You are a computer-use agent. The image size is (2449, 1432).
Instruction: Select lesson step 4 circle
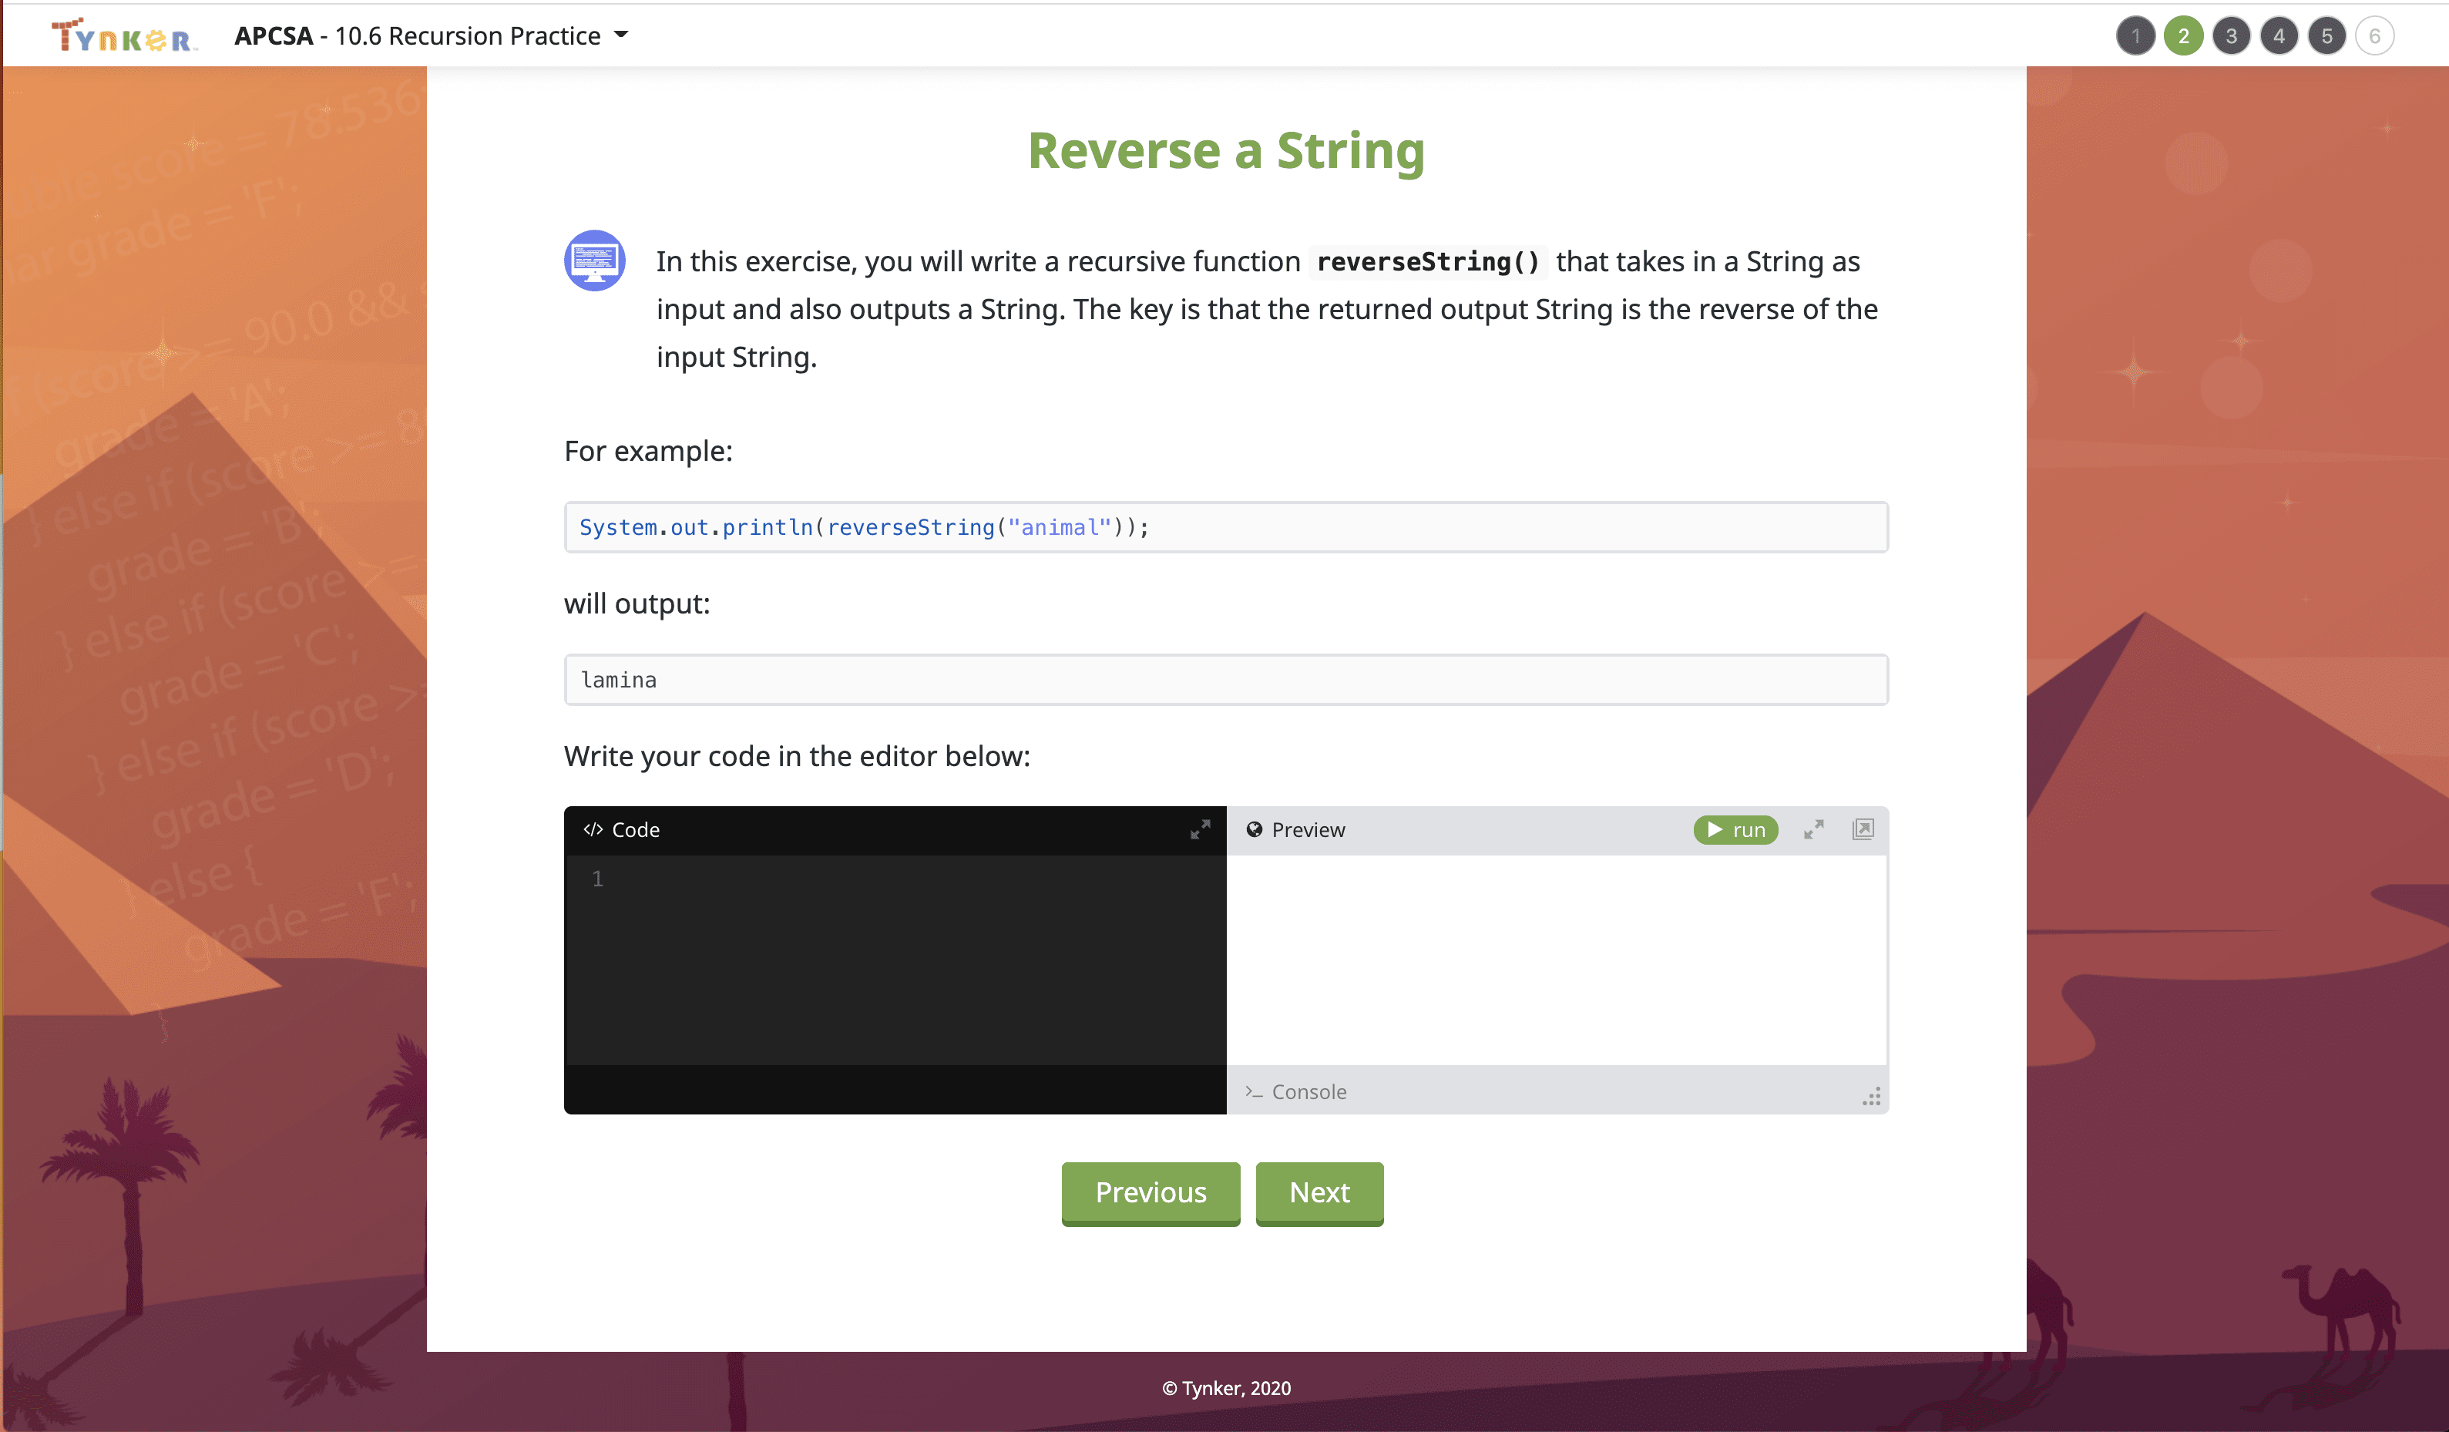tap(2278, 36)
